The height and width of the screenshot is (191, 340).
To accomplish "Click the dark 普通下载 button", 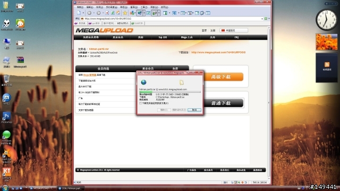I will 222,103.
